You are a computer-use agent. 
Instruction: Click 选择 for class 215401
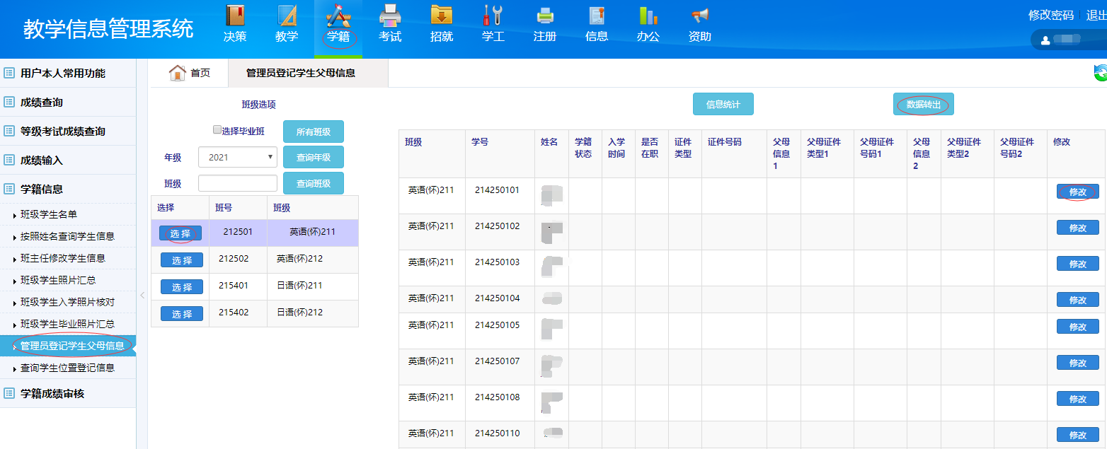click(x=182, y=286)
